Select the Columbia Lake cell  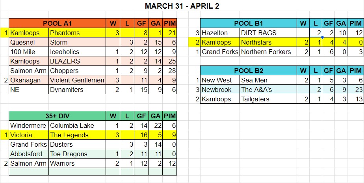tap(77, 125)
